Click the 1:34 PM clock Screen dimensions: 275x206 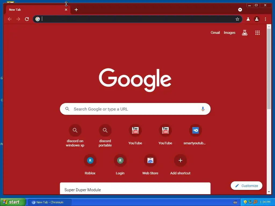click(265, 202)
